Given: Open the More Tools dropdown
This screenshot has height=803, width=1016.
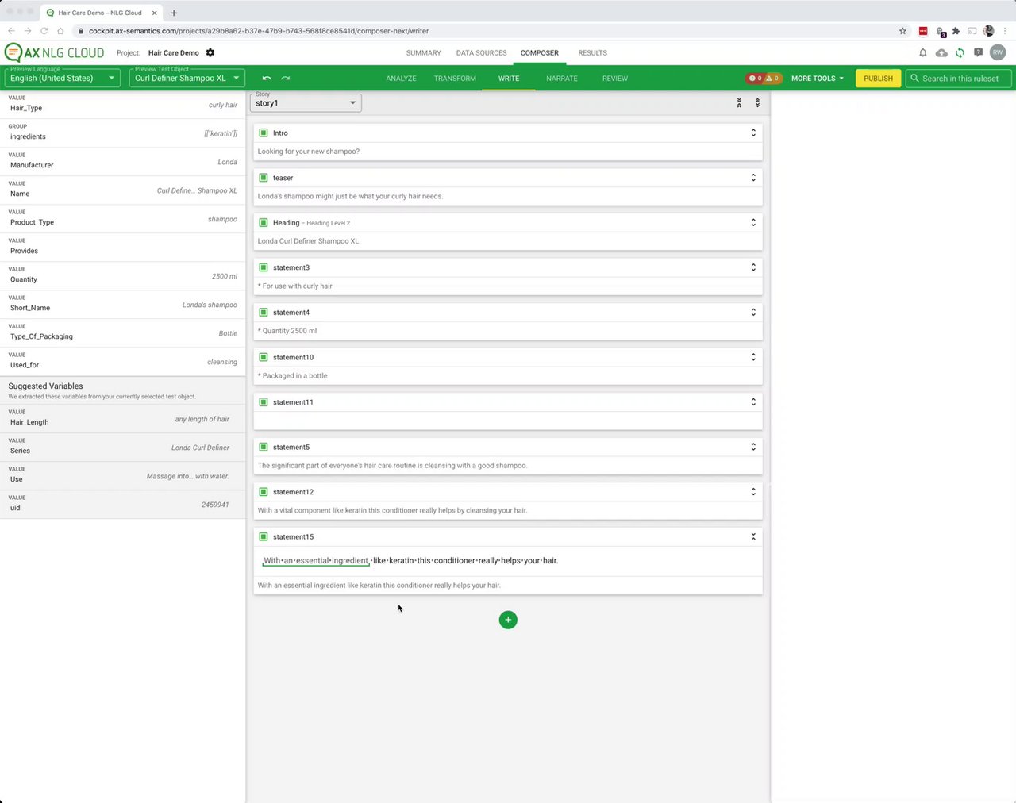Looking at the screenshot, I should click(x=818, y=78).
